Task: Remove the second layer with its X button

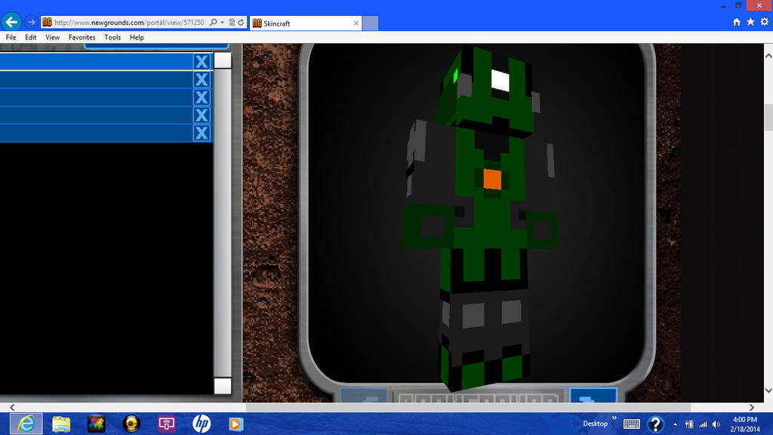Action: click(201, 79)
